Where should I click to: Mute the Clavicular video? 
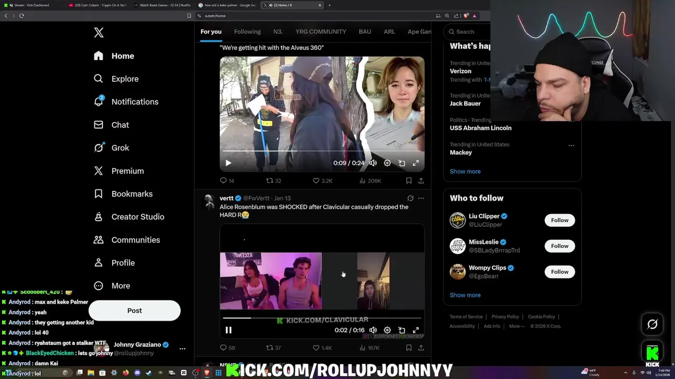(373, 330)
